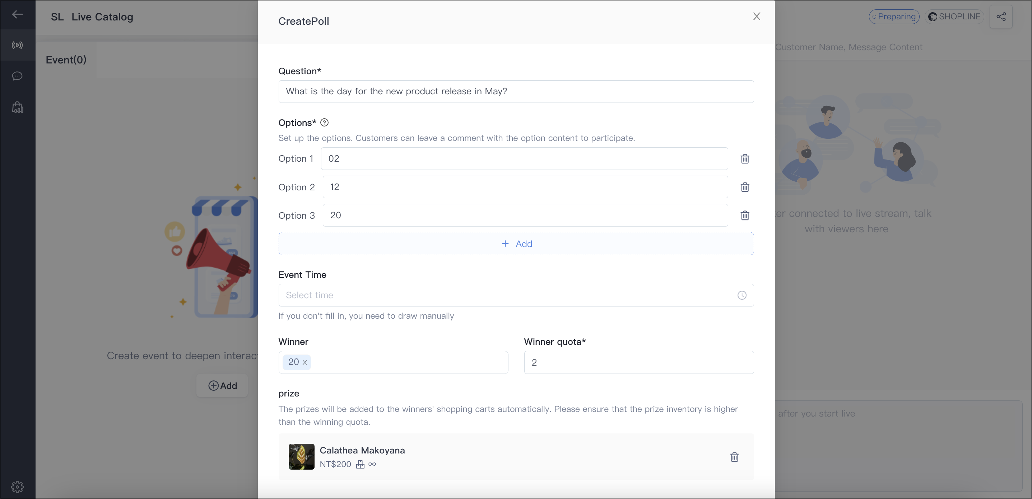The image size is (1032, 499).
Task: Remove Option 2 using the trash icon
Action: pyautogui.click(x=745, y=187)
